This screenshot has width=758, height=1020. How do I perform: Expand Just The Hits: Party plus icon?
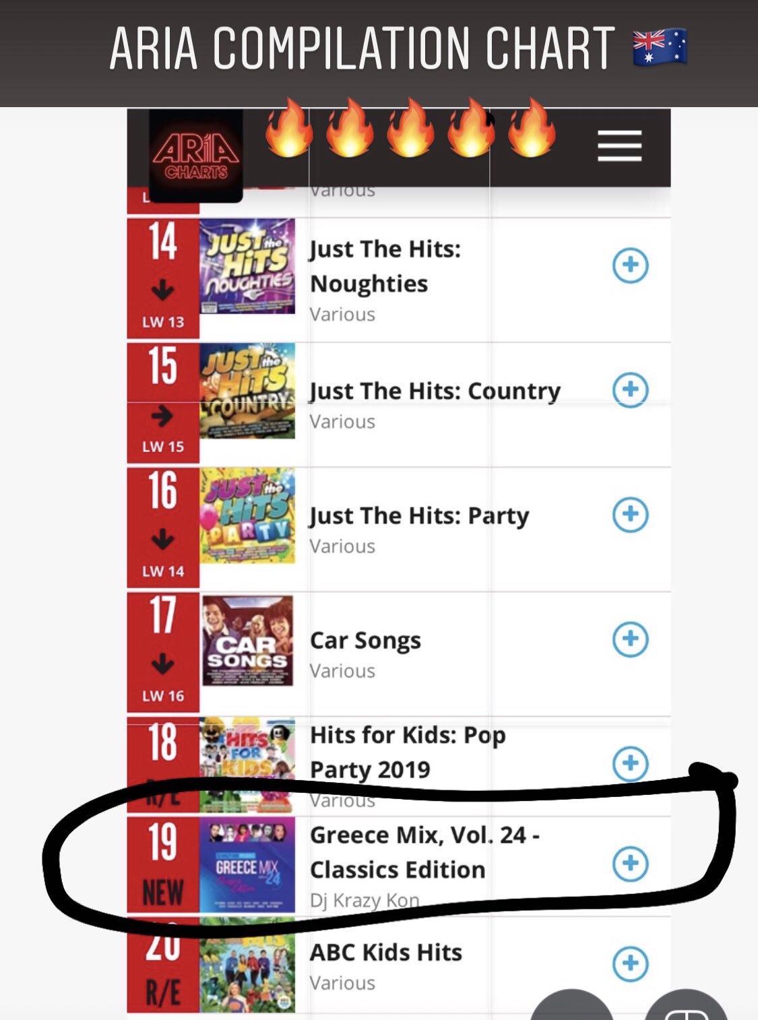point(630,515)
